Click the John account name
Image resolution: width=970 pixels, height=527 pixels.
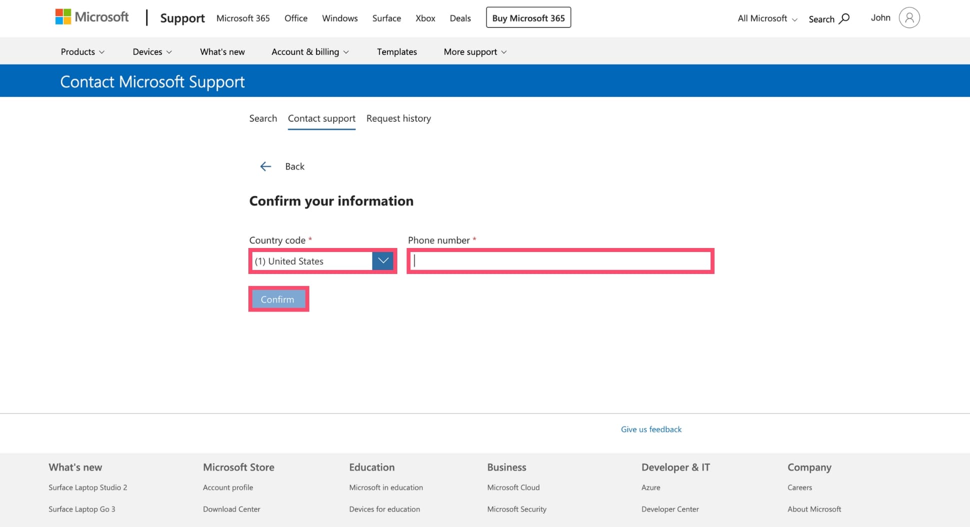click(x=881, y=17)
